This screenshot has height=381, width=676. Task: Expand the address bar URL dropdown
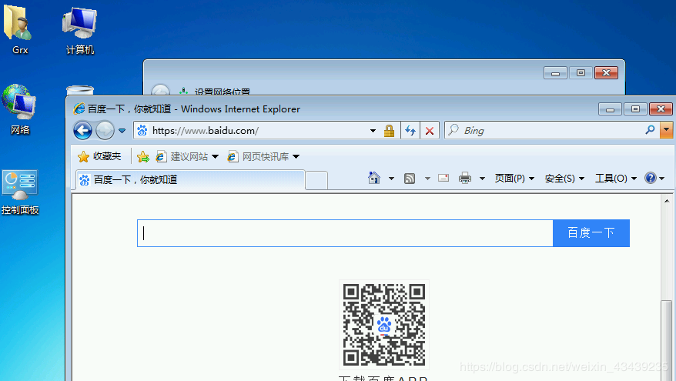(373, 131)
